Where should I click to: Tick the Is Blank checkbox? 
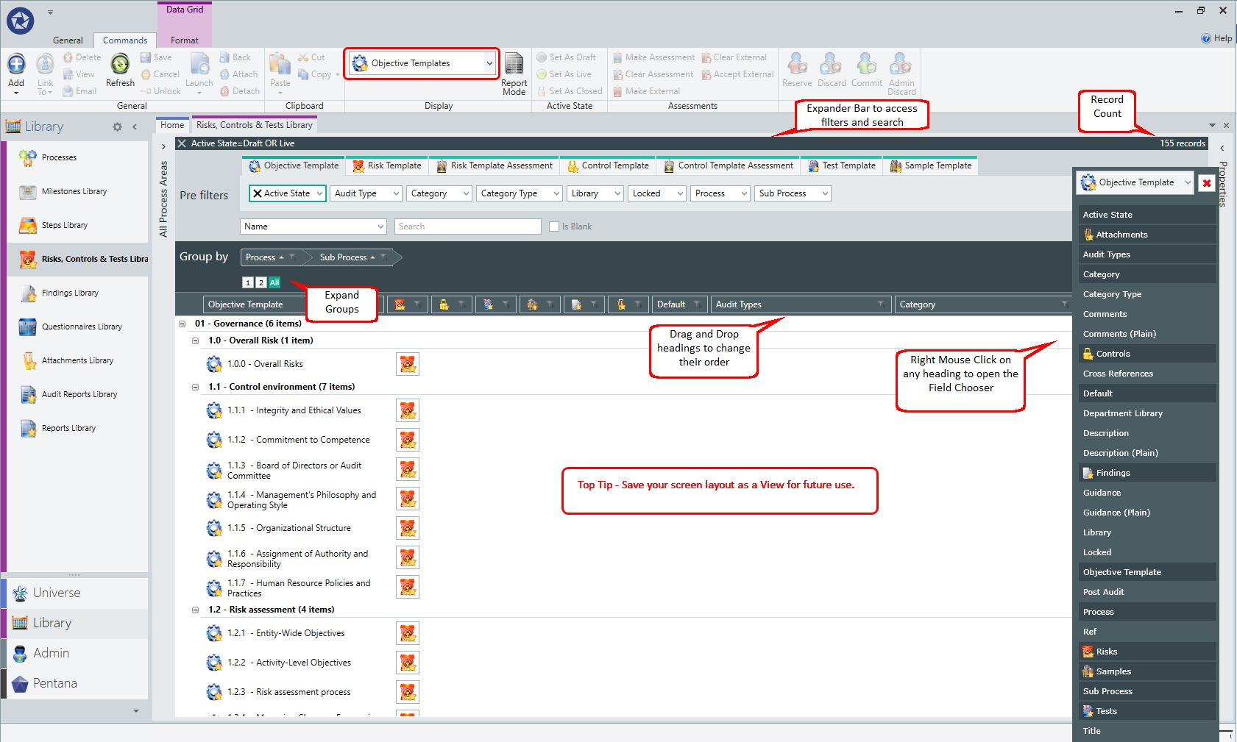tap(554, 226)
